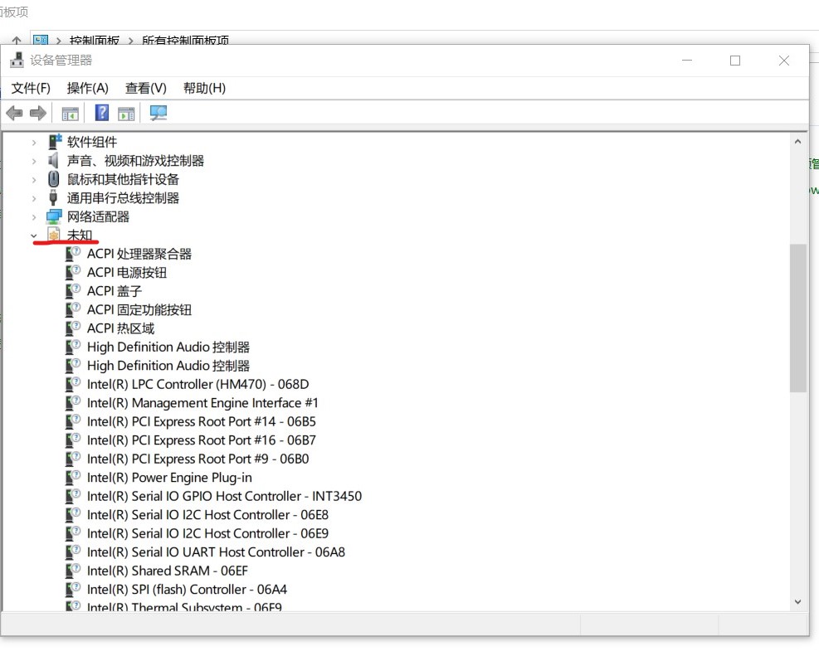Click the Forward arrow toolbar icon

tap(38, 113)
